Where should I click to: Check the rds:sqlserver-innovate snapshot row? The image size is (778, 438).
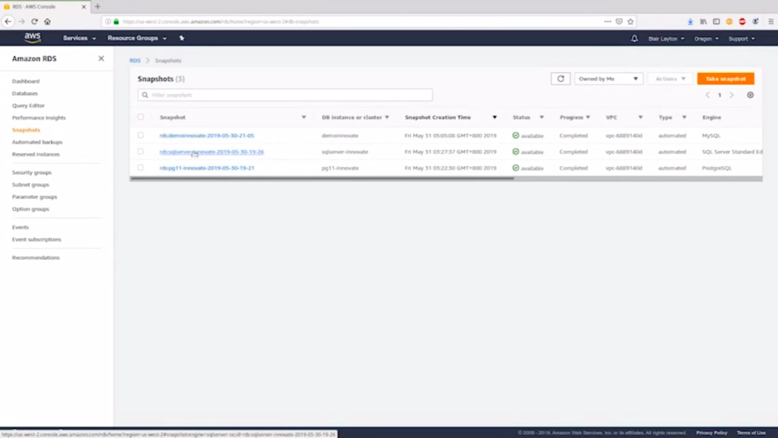click(x=140, y=151)
